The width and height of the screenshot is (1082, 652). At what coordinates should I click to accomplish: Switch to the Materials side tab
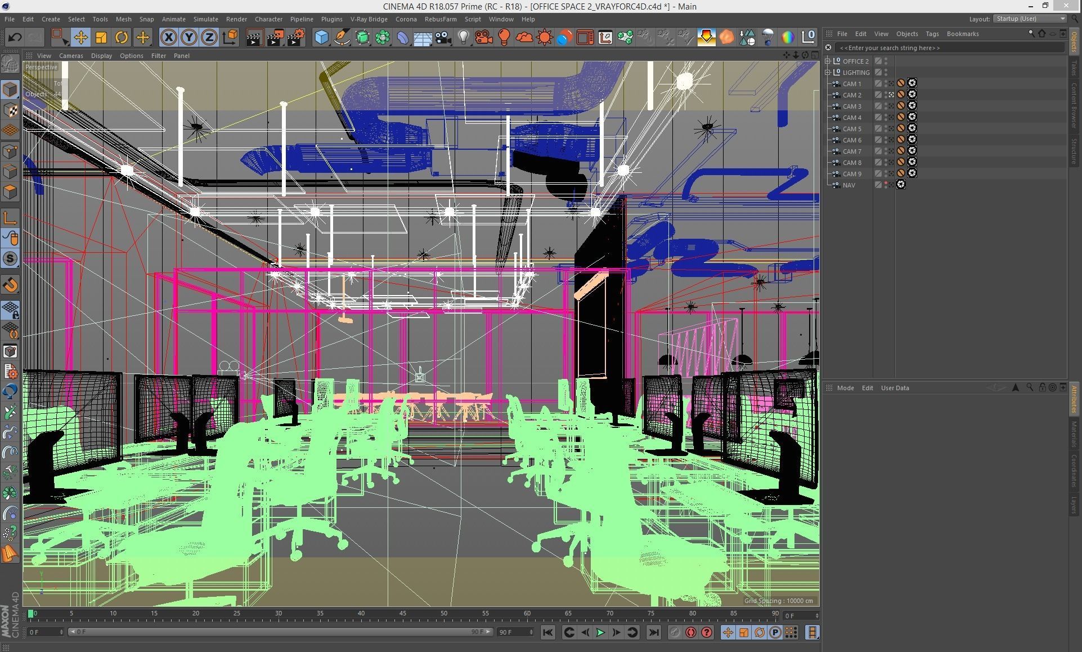(x=1074, y=434)
